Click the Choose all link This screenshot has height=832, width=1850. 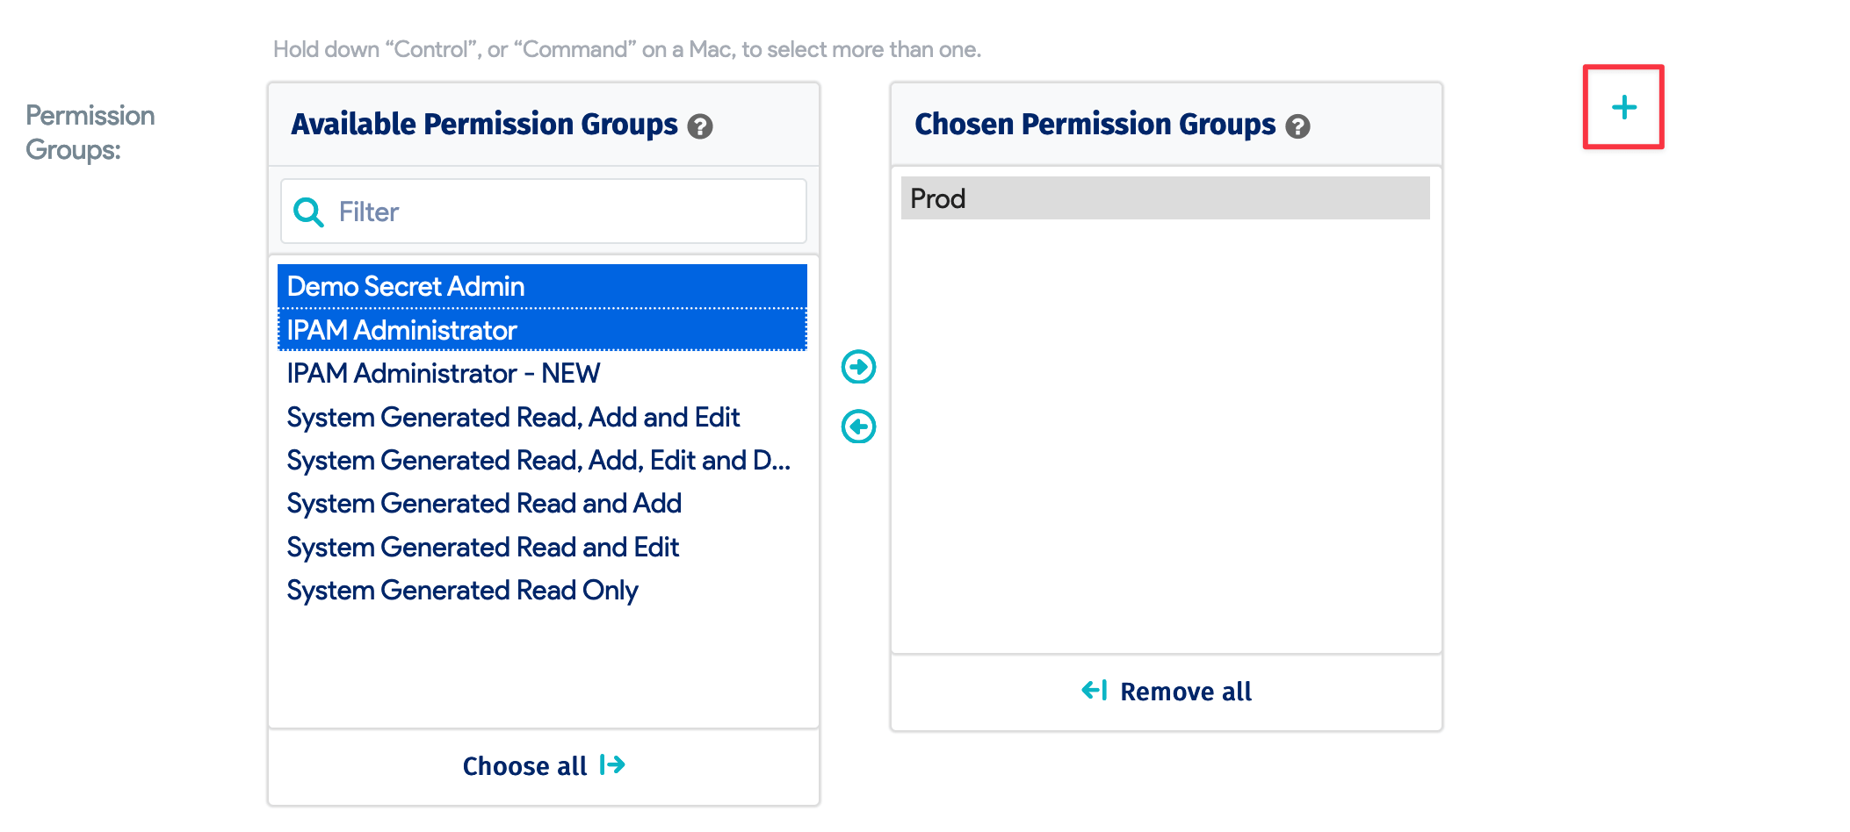[525, 766]
